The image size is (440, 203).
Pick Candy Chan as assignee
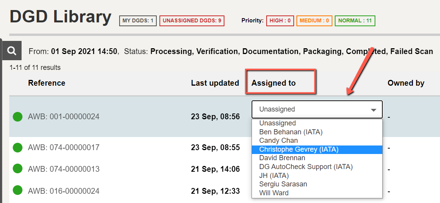pyautogui.click(x=278, y=140)
